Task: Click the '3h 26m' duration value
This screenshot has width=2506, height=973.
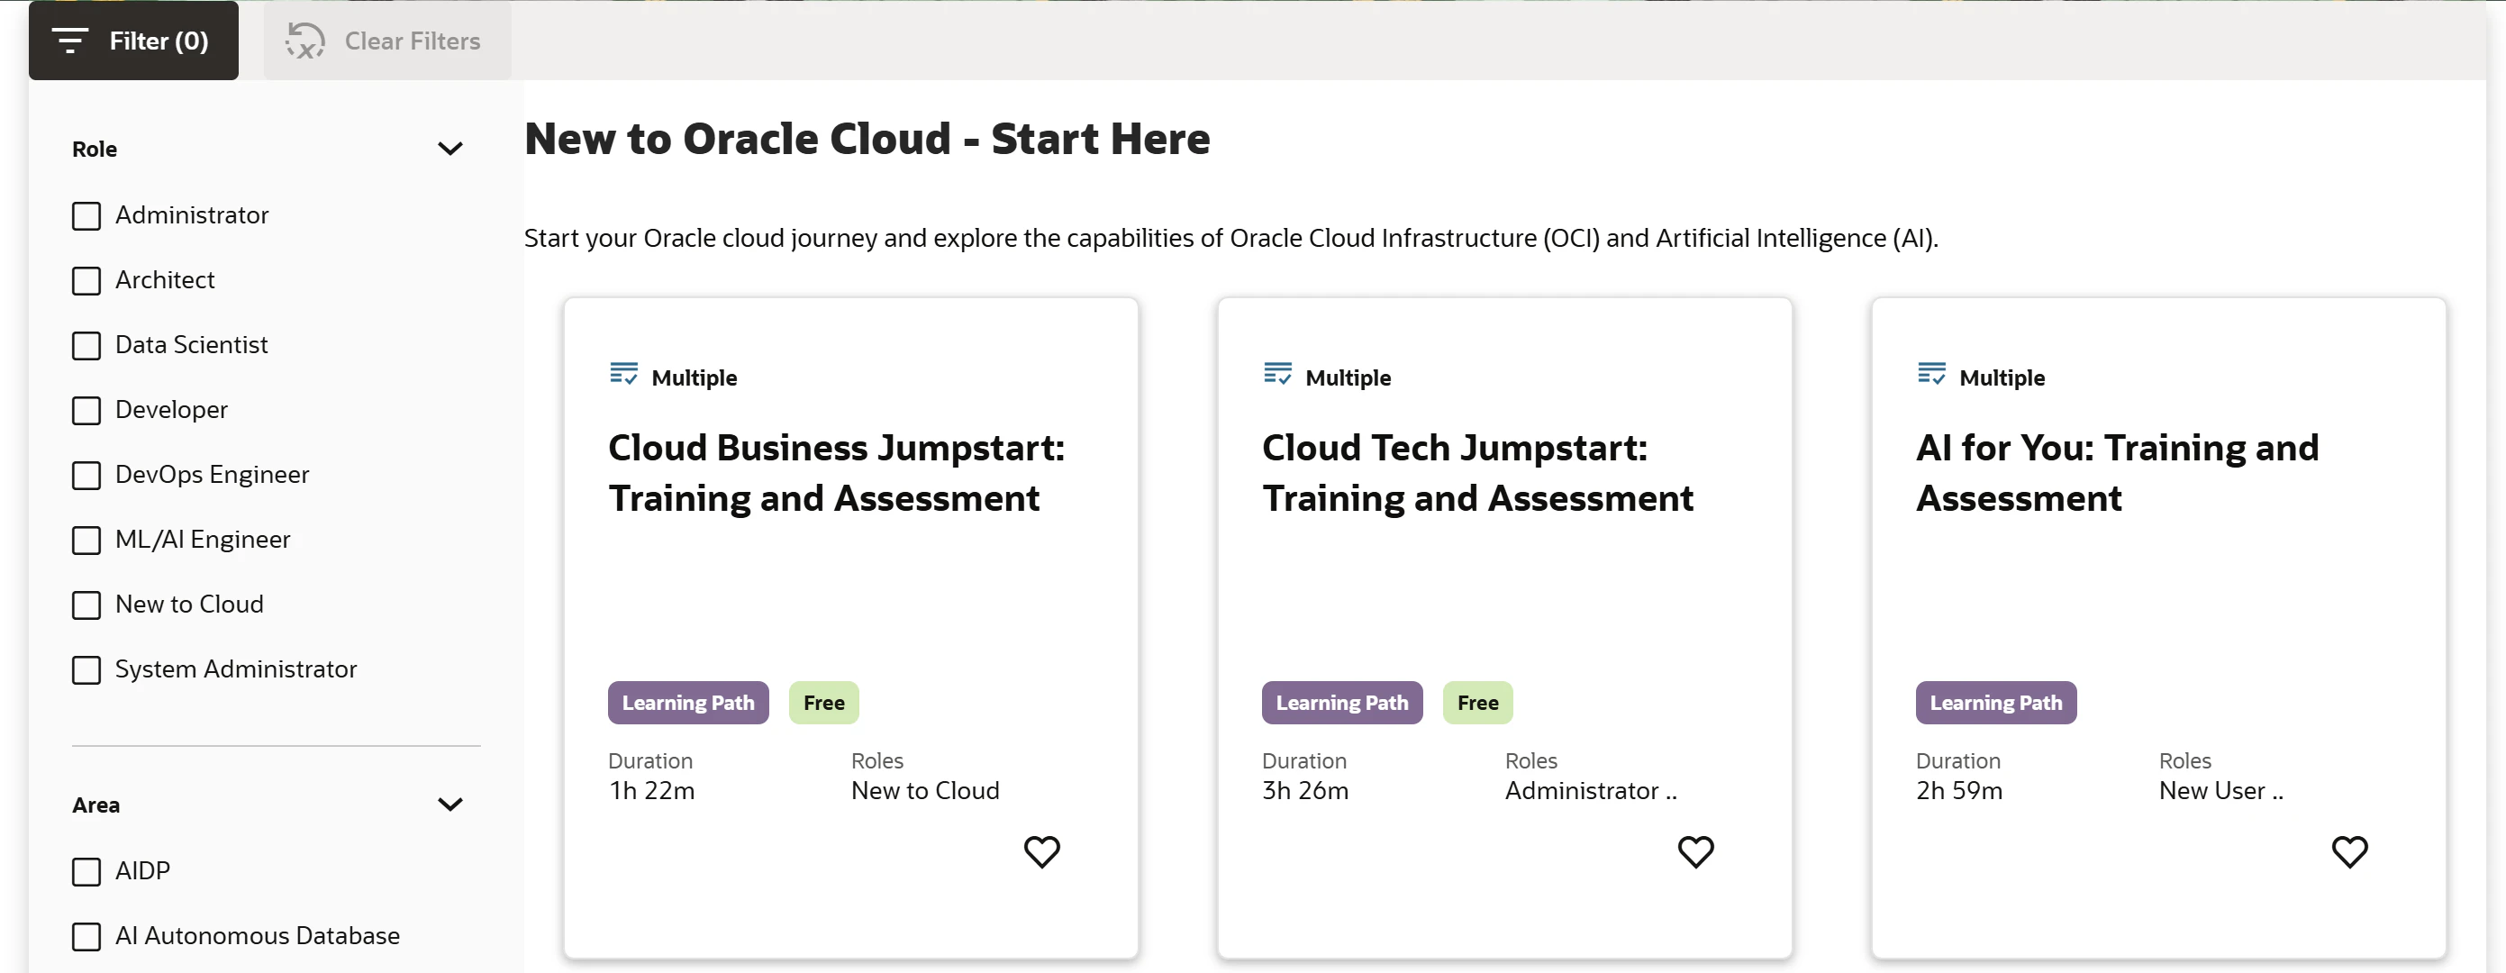Action: pos(1305,791)
